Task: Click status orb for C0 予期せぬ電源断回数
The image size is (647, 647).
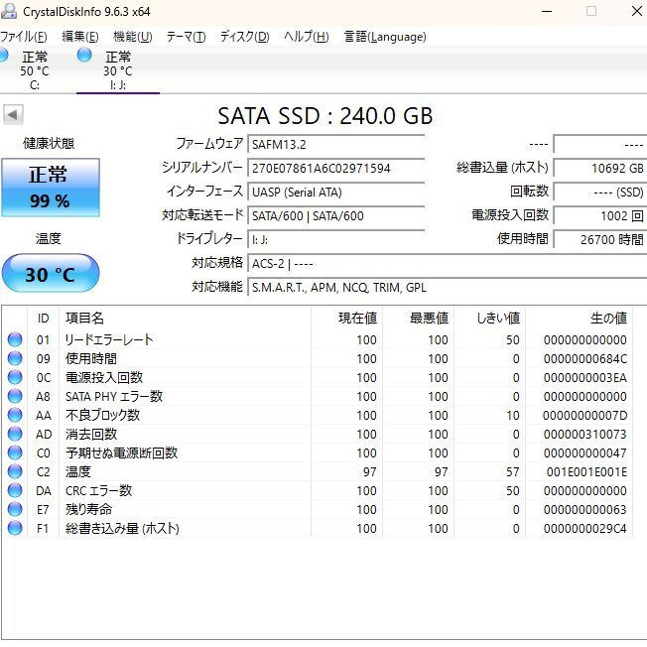Action: 15,453
